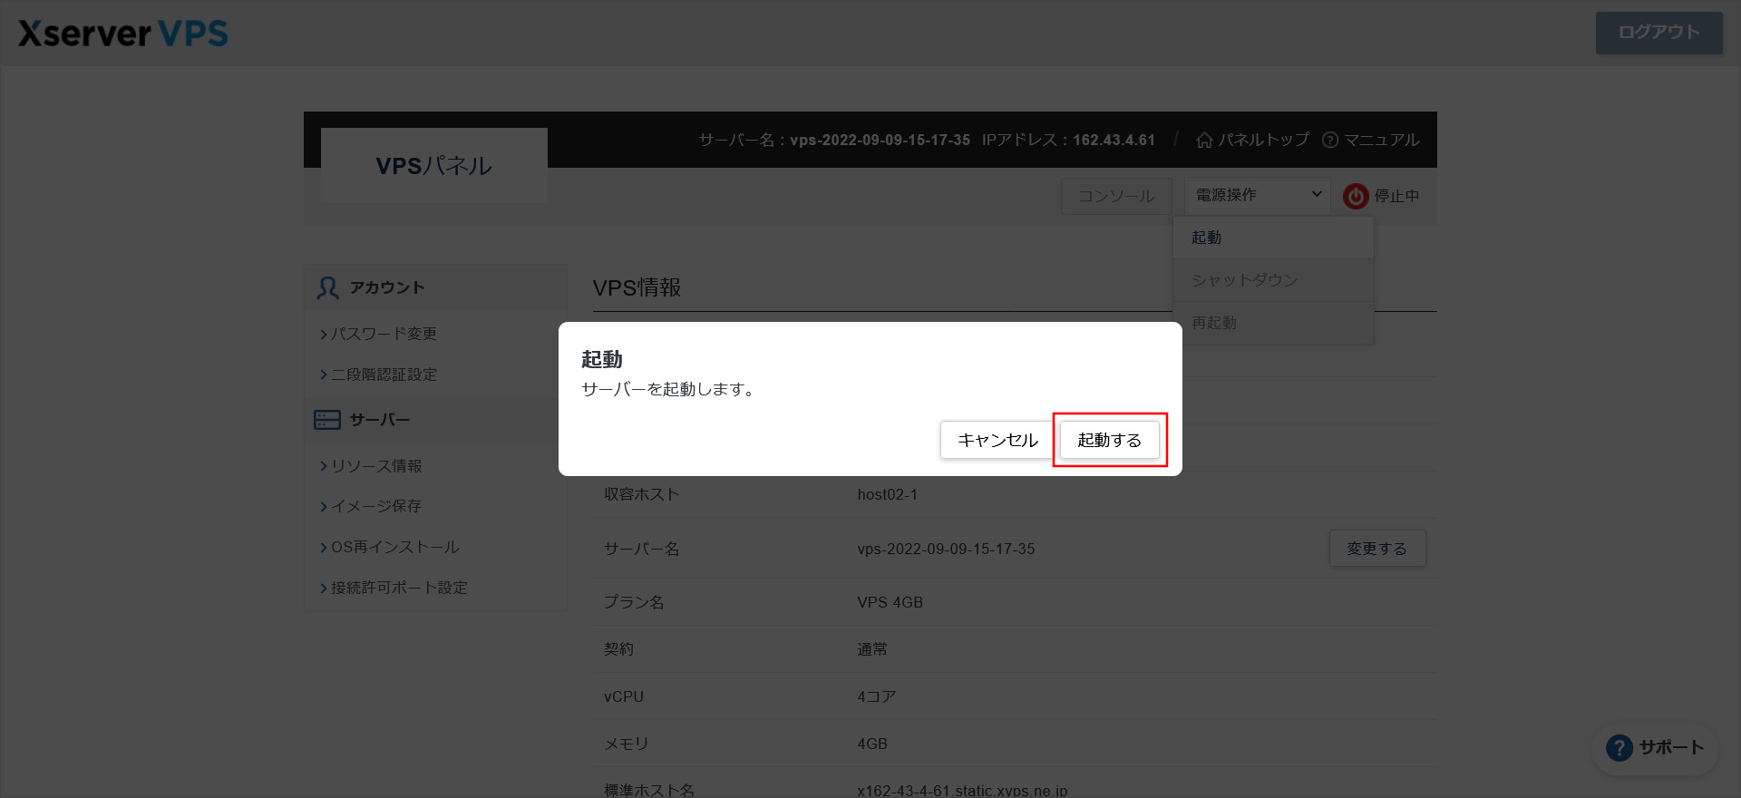Click the question mark icon beside マニュアル
Viewport: 1741px width, 798px height.
coord(1330,140)
